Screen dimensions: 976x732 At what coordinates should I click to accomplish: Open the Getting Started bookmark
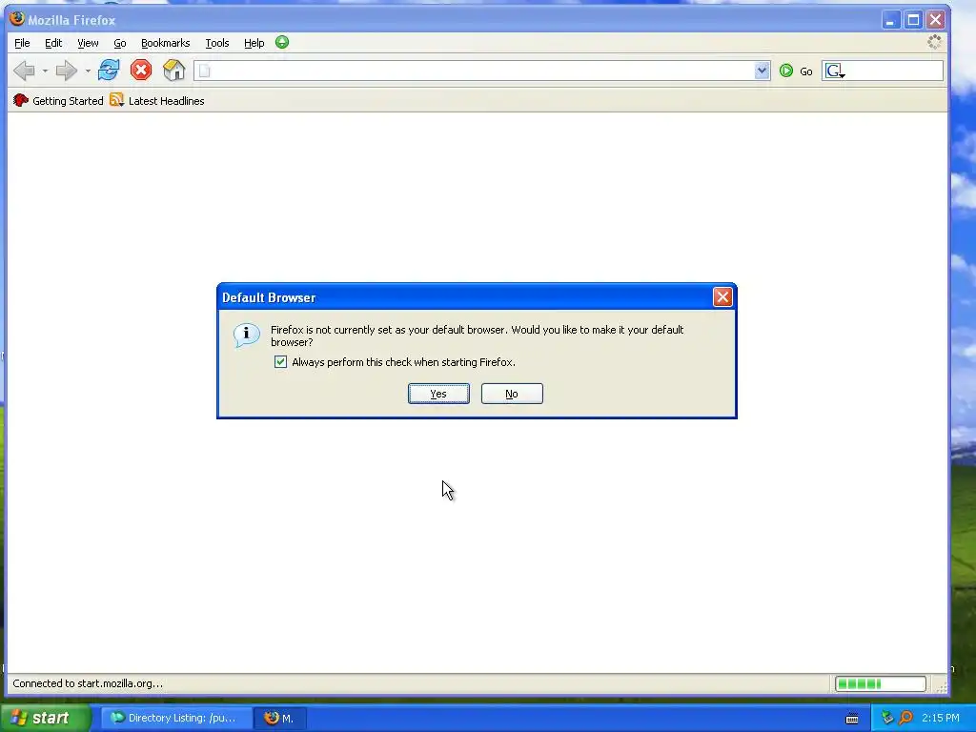pos(58,100)
